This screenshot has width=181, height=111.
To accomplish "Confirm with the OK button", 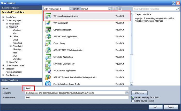I will (155, 107).
